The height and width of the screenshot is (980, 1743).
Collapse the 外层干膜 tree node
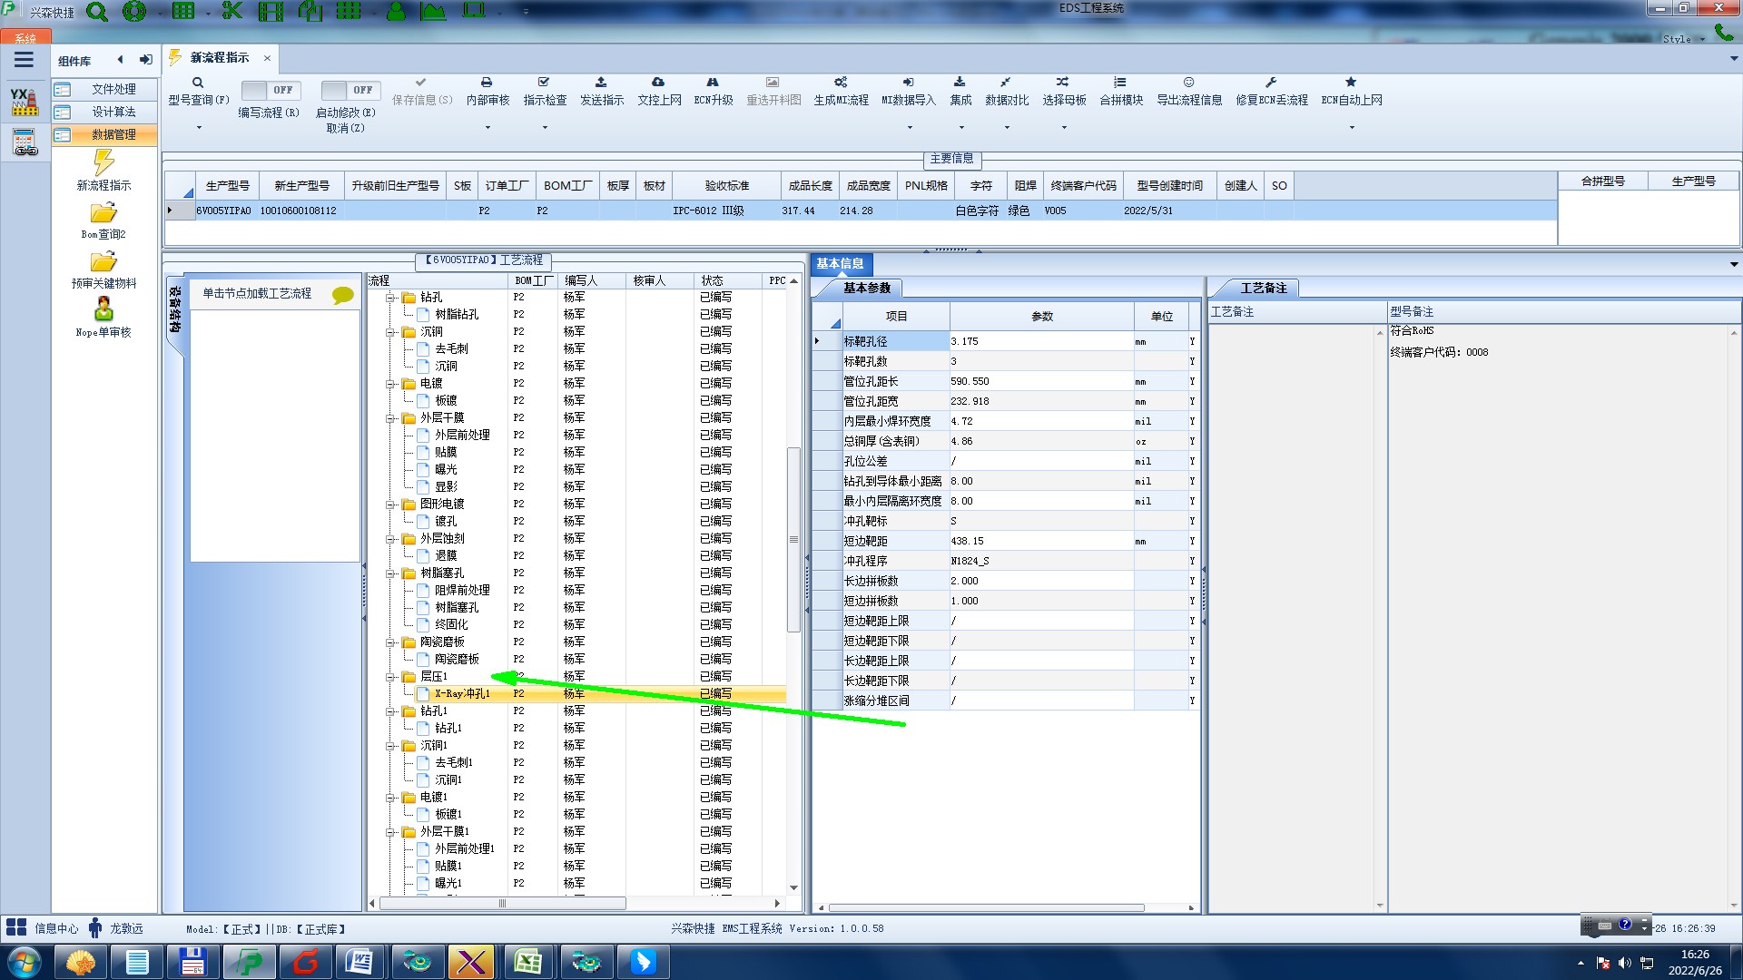390,418
